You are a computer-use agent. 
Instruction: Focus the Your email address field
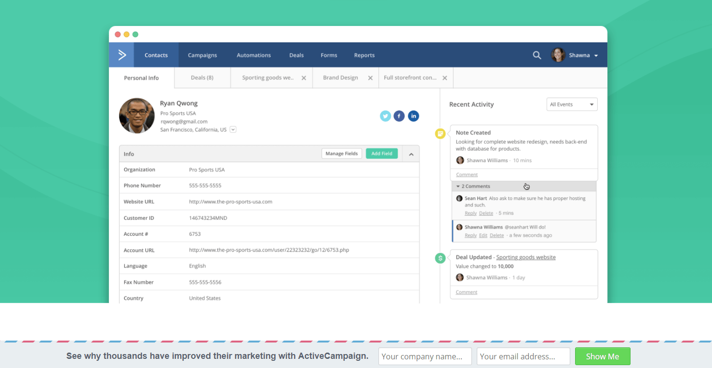pos(524,356)
